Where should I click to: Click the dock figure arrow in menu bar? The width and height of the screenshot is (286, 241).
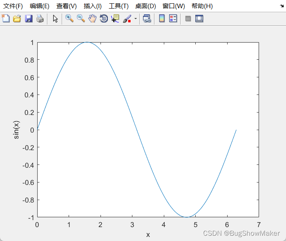tap(282, 6)
